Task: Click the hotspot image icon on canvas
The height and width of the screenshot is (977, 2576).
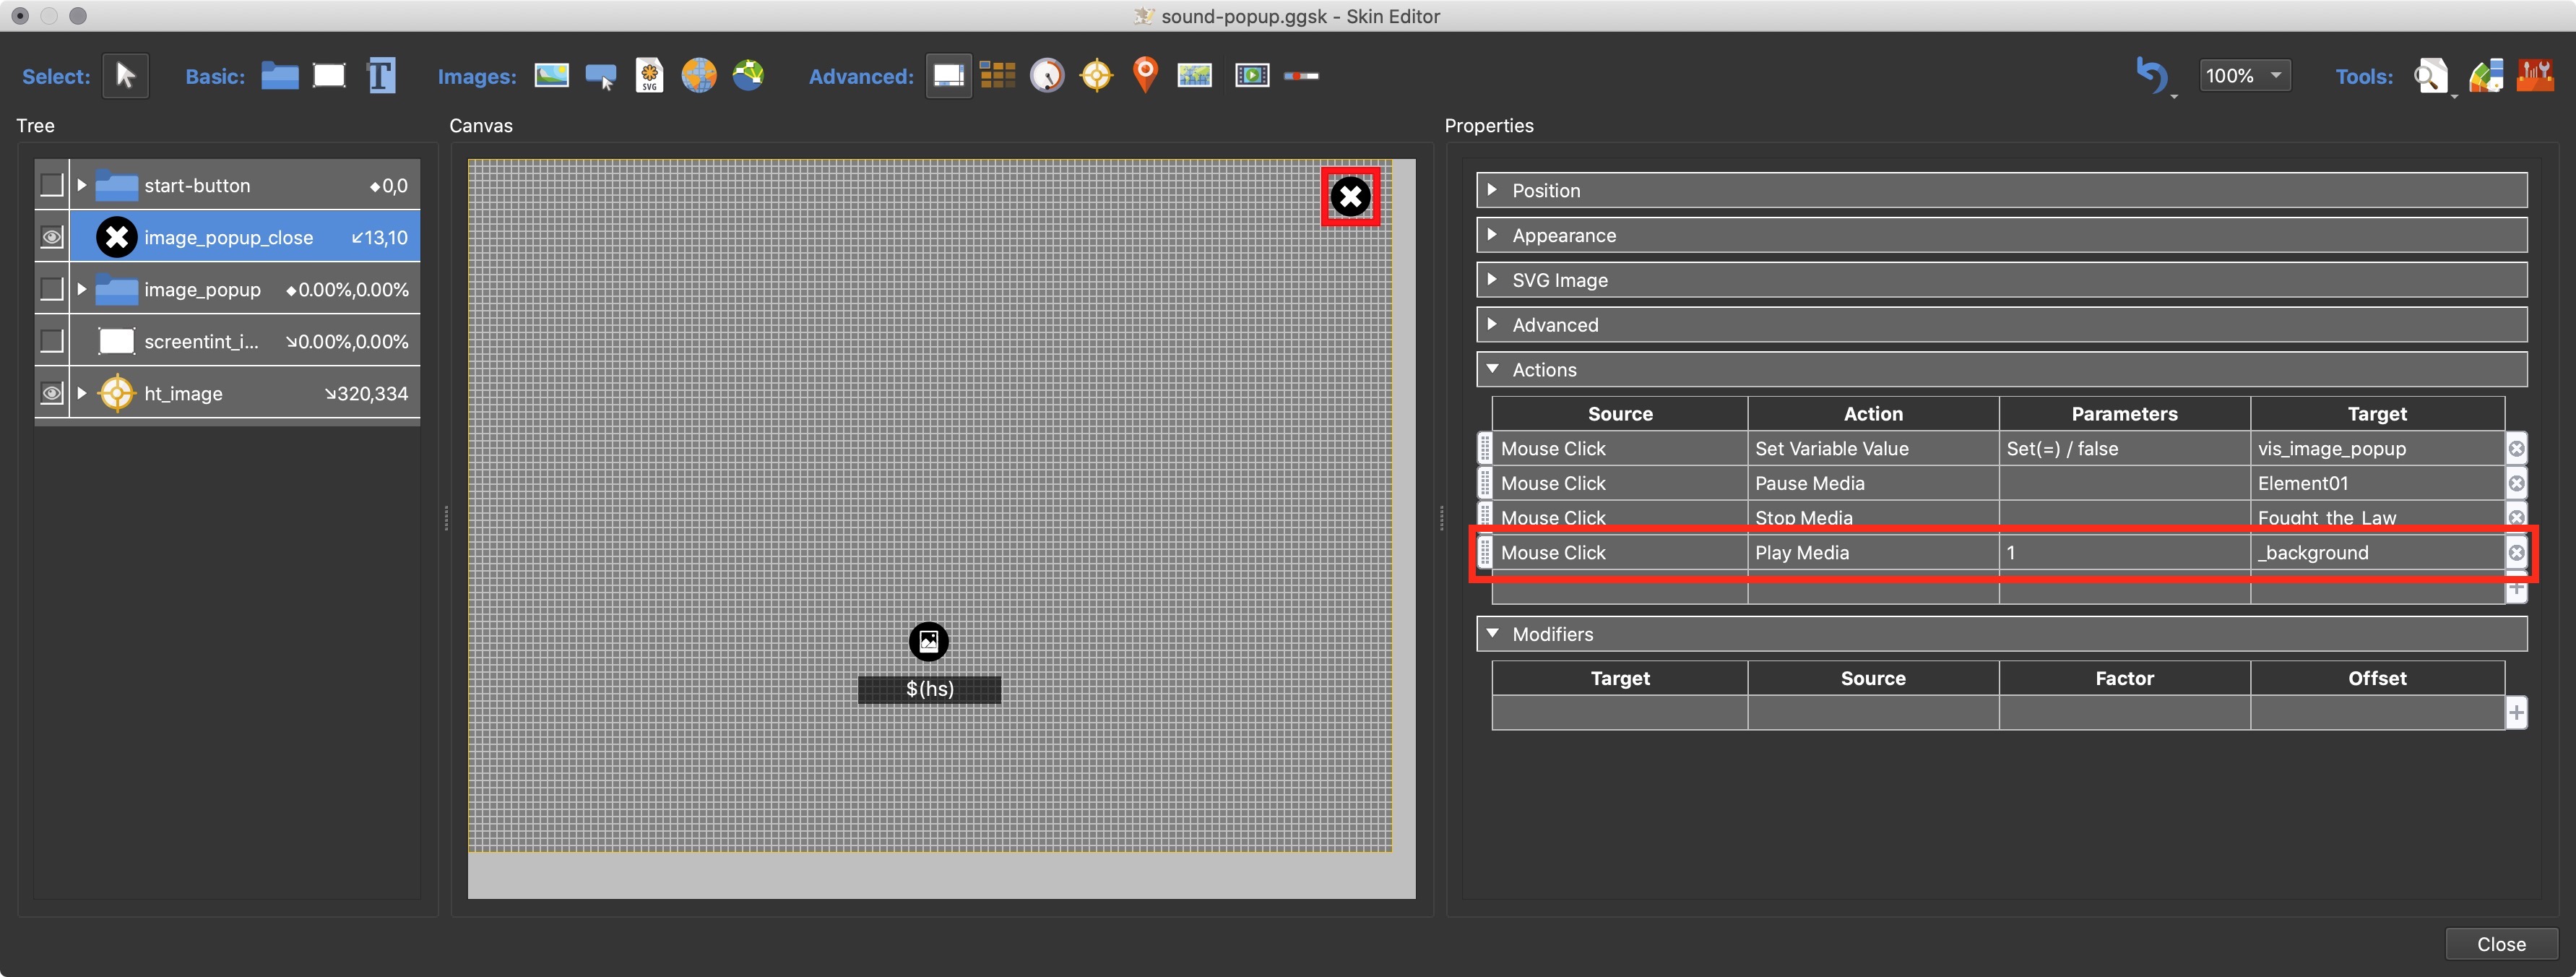Action: point(928,642)
